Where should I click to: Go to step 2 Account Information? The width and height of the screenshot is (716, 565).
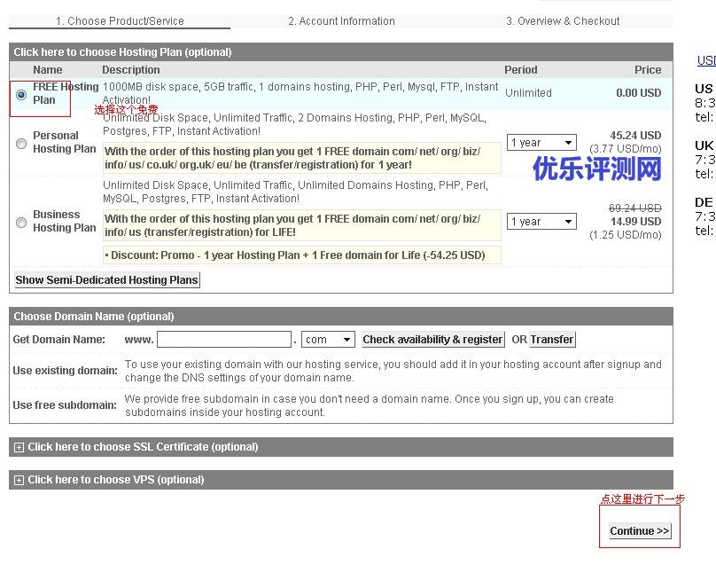(341, 21)
